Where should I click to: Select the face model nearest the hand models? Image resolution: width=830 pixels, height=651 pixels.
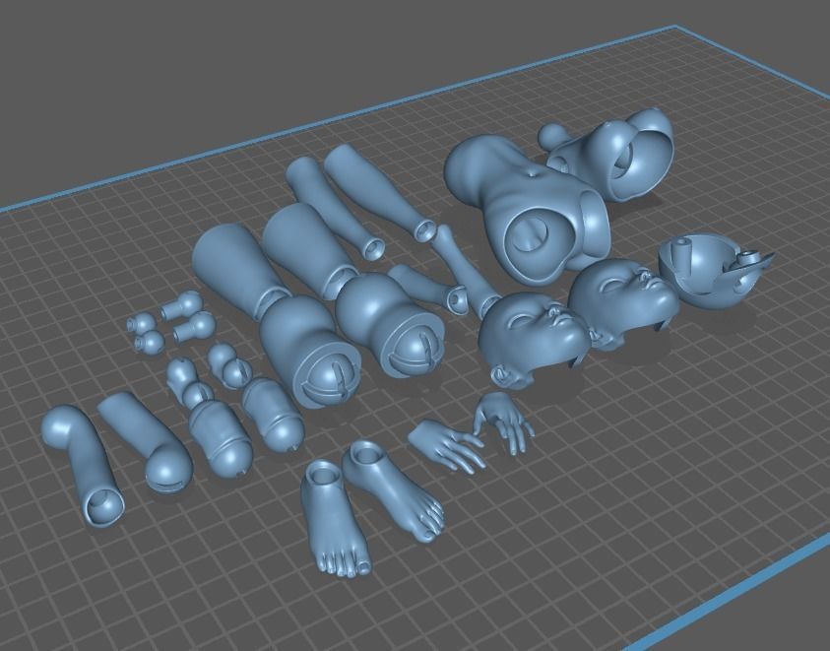point(532,337)
